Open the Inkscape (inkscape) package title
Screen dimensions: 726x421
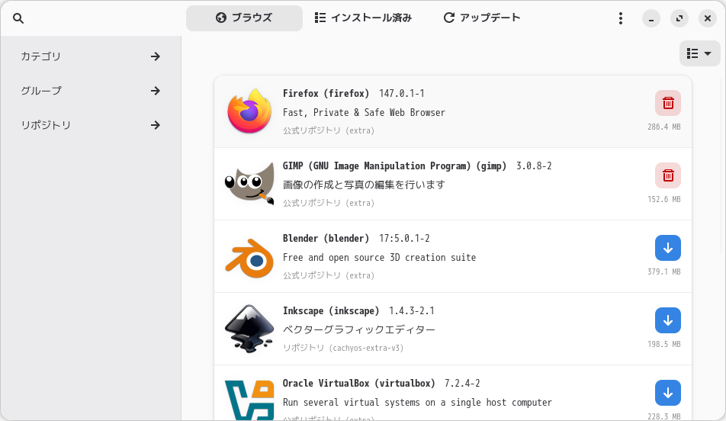click(331, 310)
